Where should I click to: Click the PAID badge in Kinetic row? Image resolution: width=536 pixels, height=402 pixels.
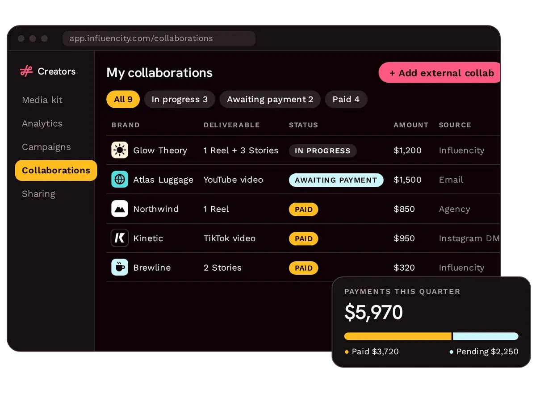tap(304, 239)
